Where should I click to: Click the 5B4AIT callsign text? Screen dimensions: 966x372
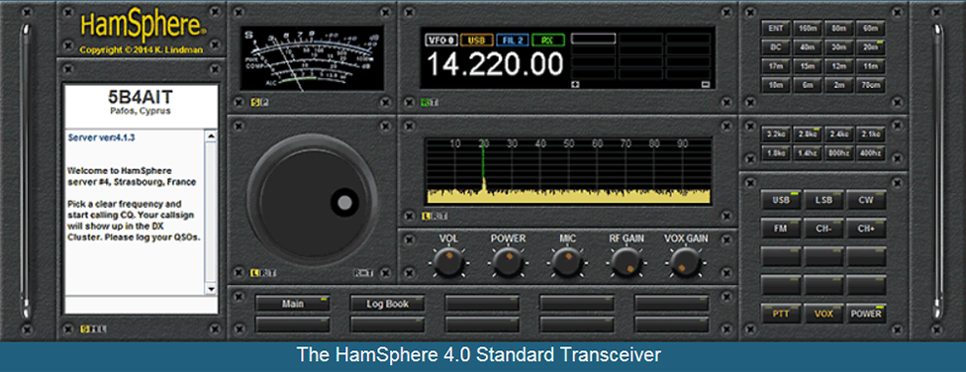pos(142,97)
